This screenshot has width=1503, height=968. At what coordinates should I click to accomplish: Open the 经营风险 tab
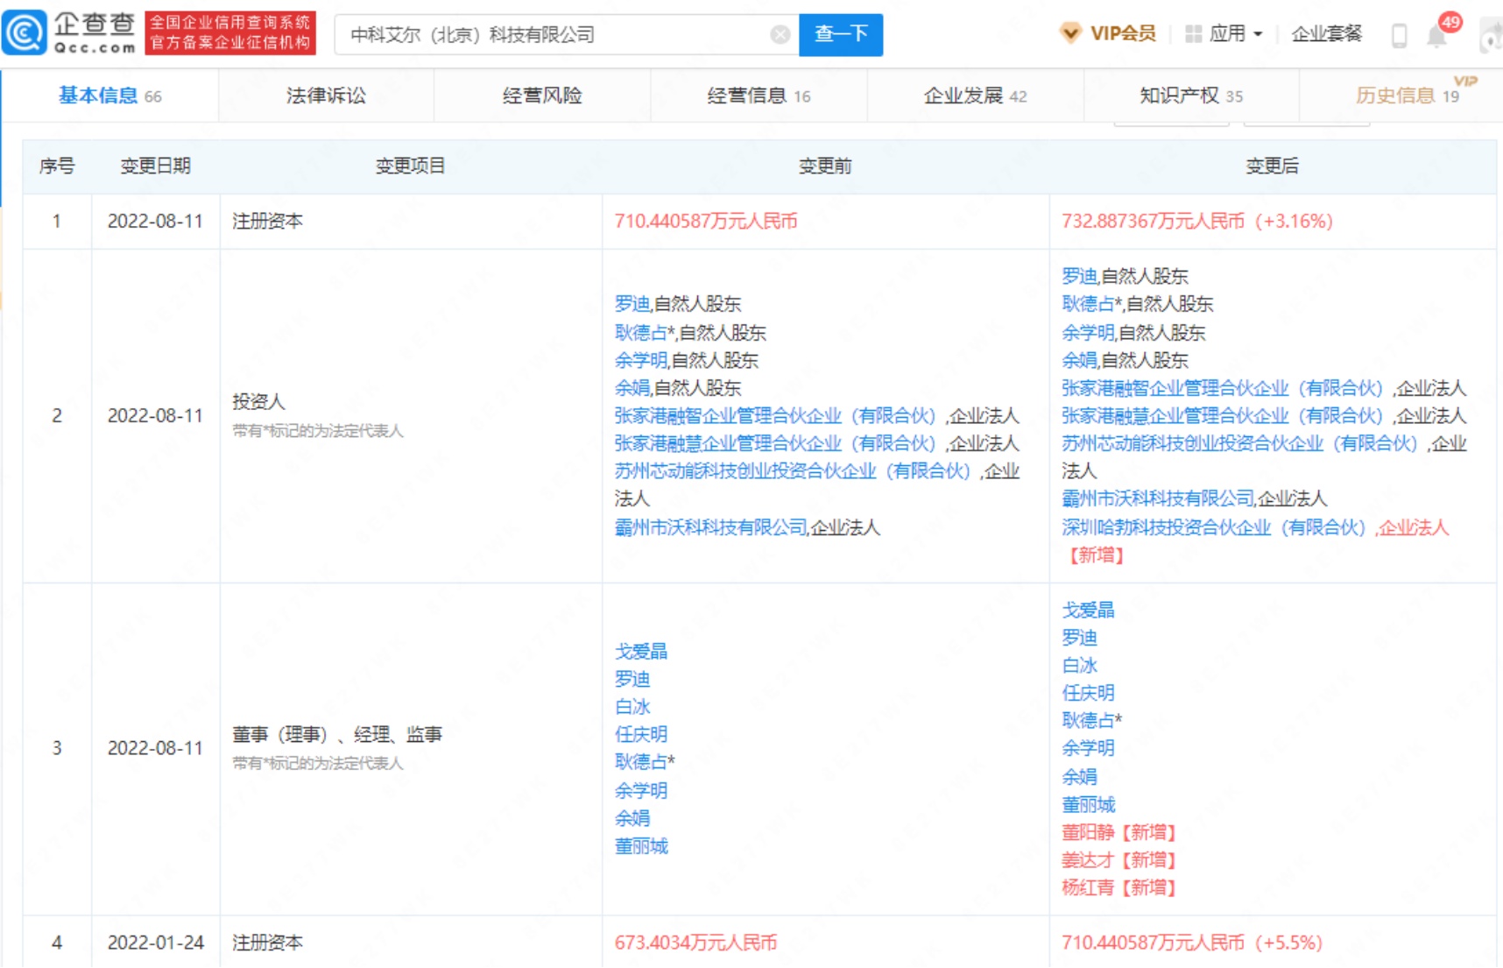[542, 95]
